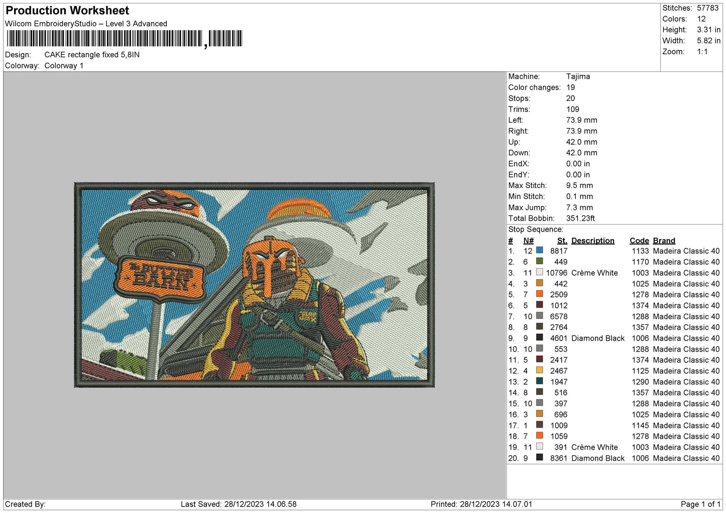Select the black swatch in stop row 20
The image size is (726, 513).
[x=540, y=458]
